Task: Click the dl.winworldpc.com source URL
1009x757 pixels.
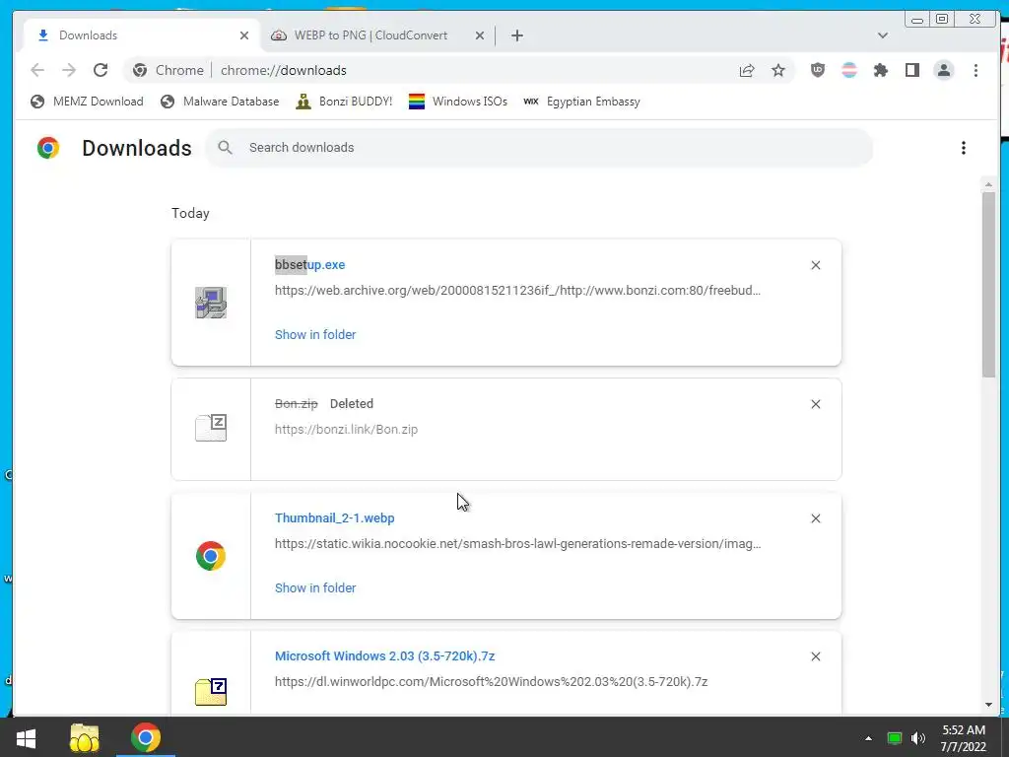Action: 491,682
